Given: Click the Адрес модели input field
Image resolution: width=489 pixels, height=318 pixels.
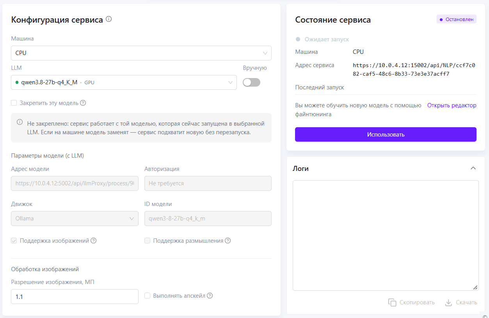Looking at the screenshot, I should coord(75,183).
